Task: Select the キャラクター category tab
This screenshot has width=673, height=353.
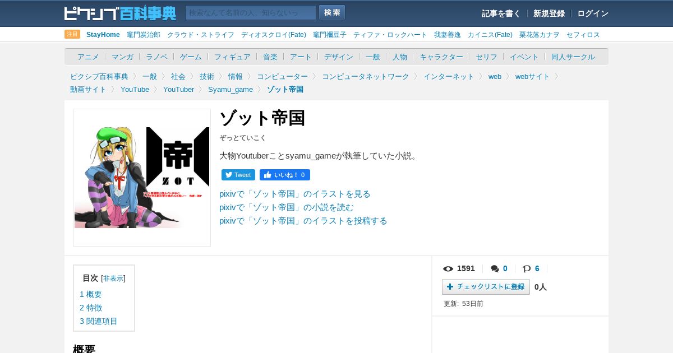Action: [441, 57]
